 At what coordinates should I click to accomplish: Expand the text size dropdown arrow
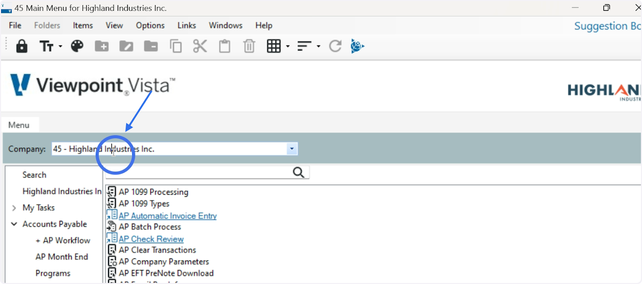click(60, 47)
